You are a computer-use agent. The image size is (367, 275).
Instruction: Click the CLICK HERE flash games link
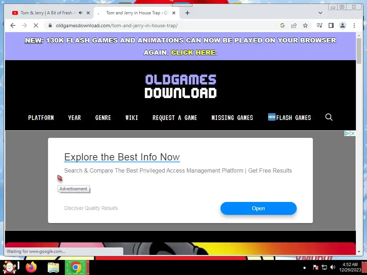193,52
